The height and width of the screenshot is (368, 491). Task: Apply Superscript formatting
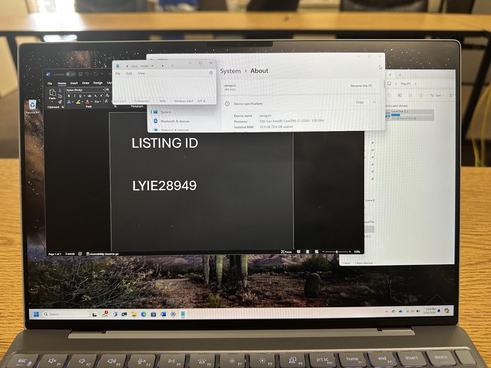point(102,95)
